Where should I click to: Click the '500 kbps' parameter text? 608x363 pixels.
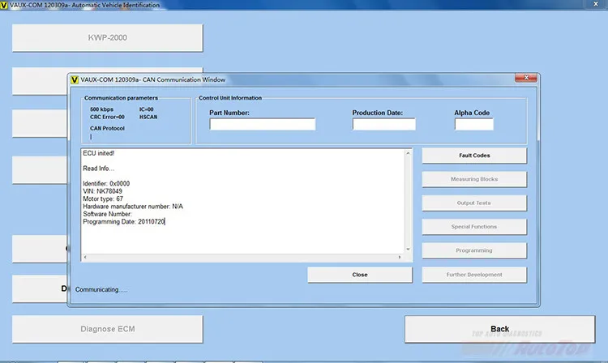click(101, 109)
